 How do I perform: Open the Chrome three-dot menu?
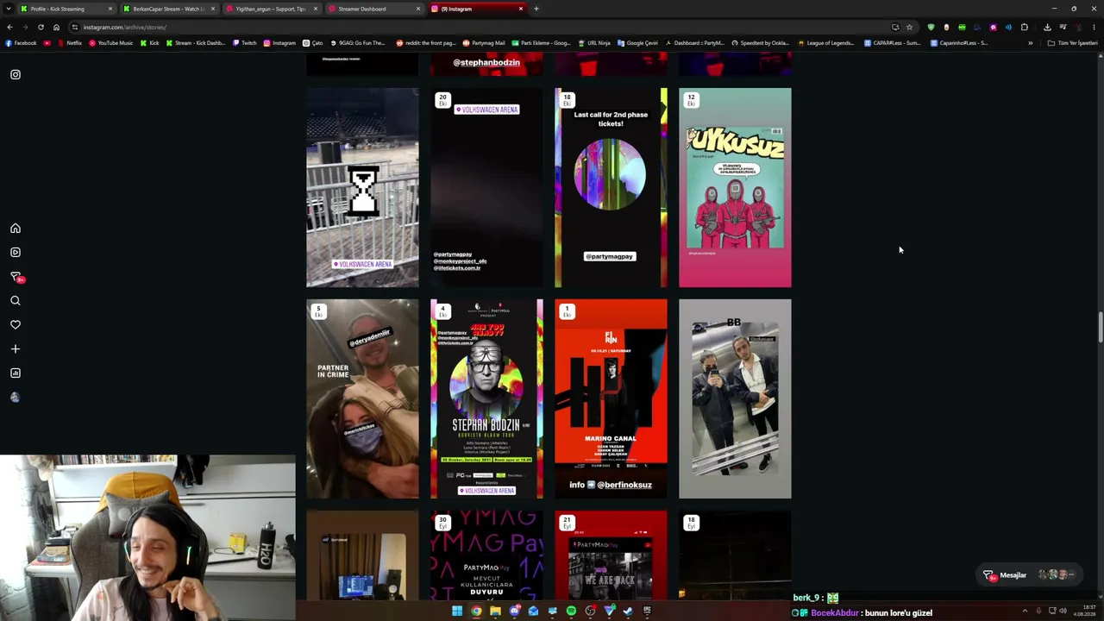tap(1094, 27)
